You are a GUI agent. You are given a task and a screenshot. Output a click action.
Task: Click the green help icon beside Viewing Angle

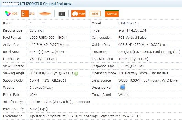[76, 74]
